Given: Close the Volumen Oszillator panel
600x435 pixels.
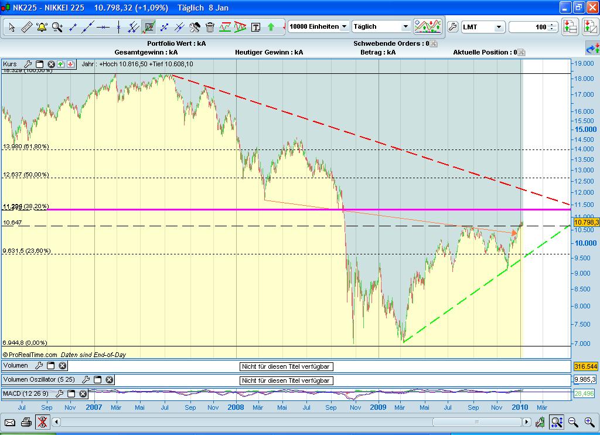Looking at the screenshot, I should point(110,379).
